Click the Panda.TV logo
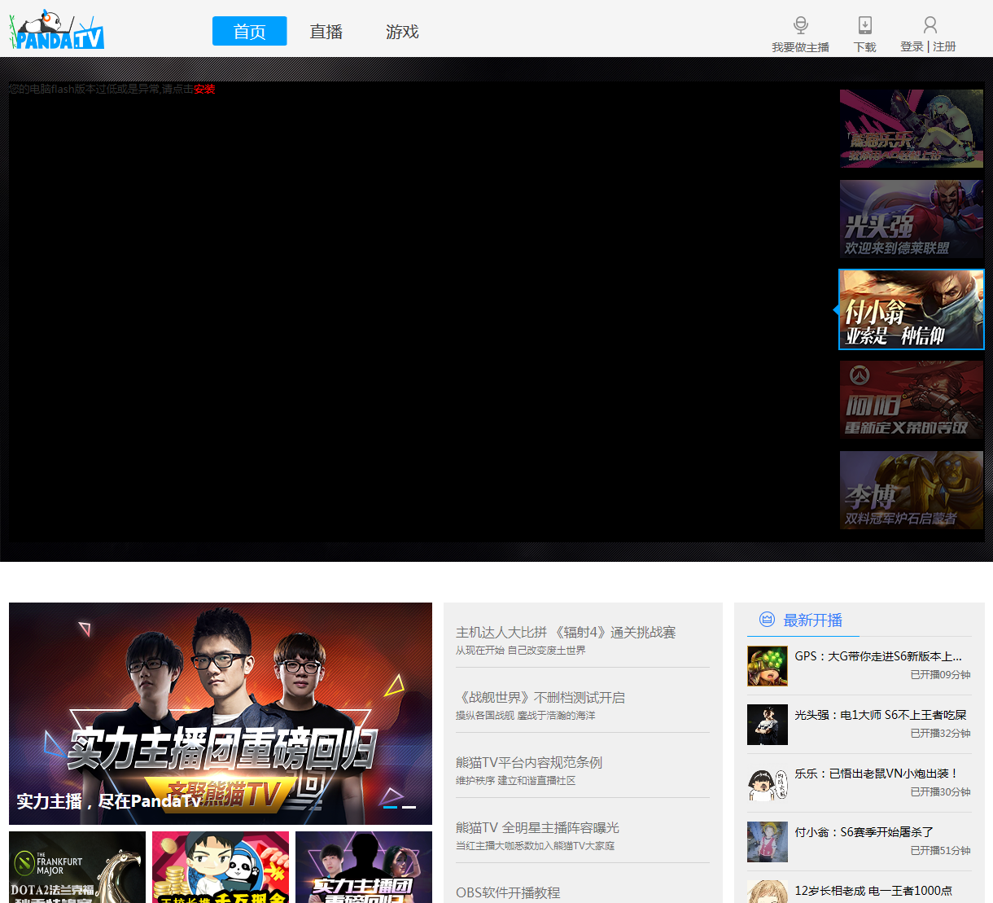993x903 pixels. click(x=57, y=31)
